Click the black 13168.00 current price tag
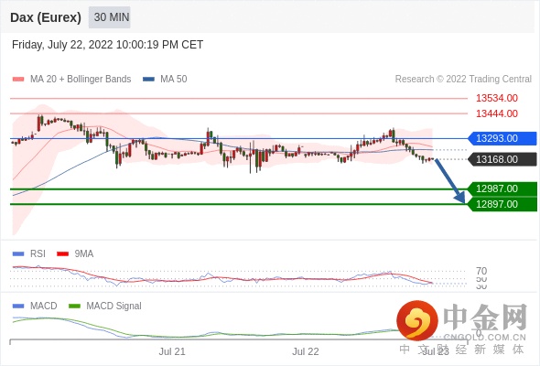 click(x=502, y=159)
